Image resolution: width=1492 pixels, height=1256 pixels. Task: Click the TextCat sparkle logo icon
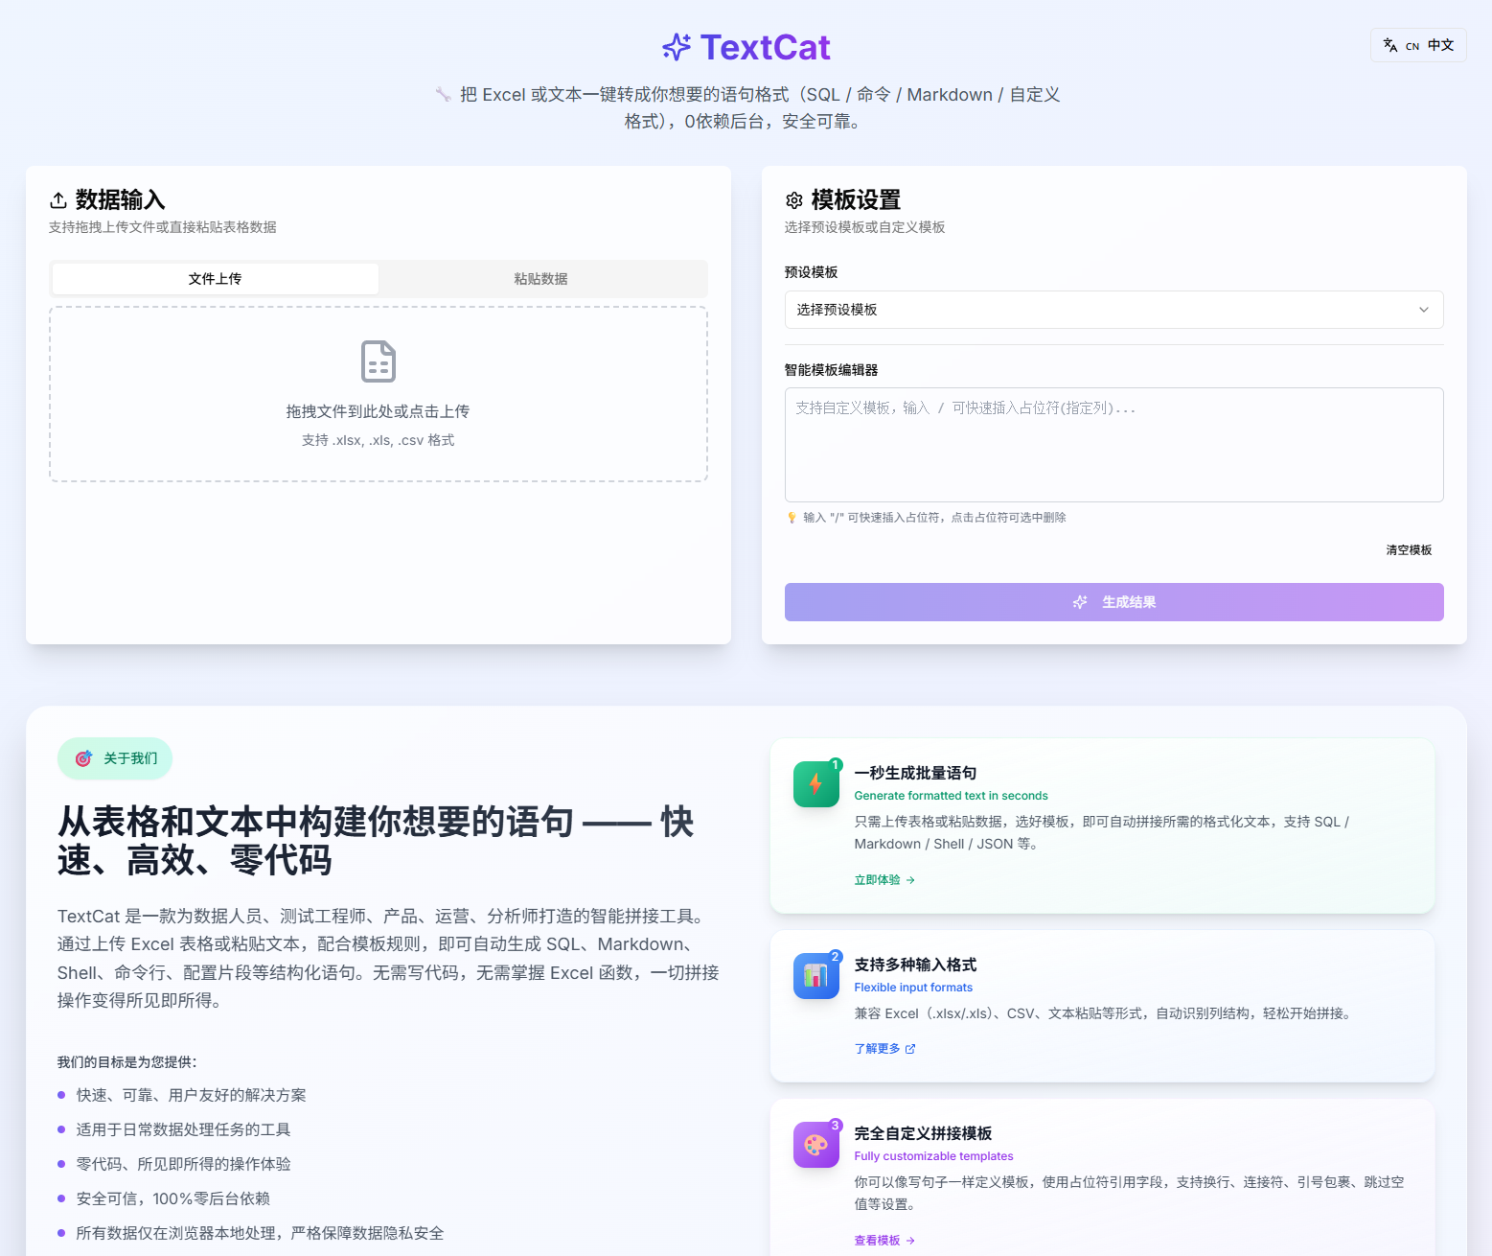click(677, 47)
